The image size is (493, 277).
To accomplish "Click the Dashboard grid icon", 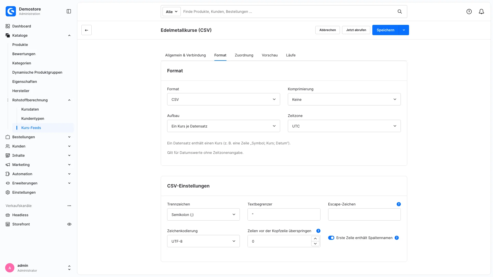I will tap(8, 26).
